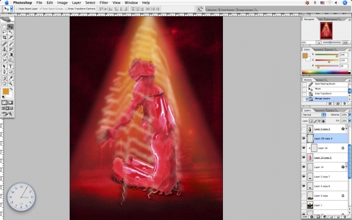
Task: Select Layer 5 copy 6 in Layers
Action: click(327, 186)
